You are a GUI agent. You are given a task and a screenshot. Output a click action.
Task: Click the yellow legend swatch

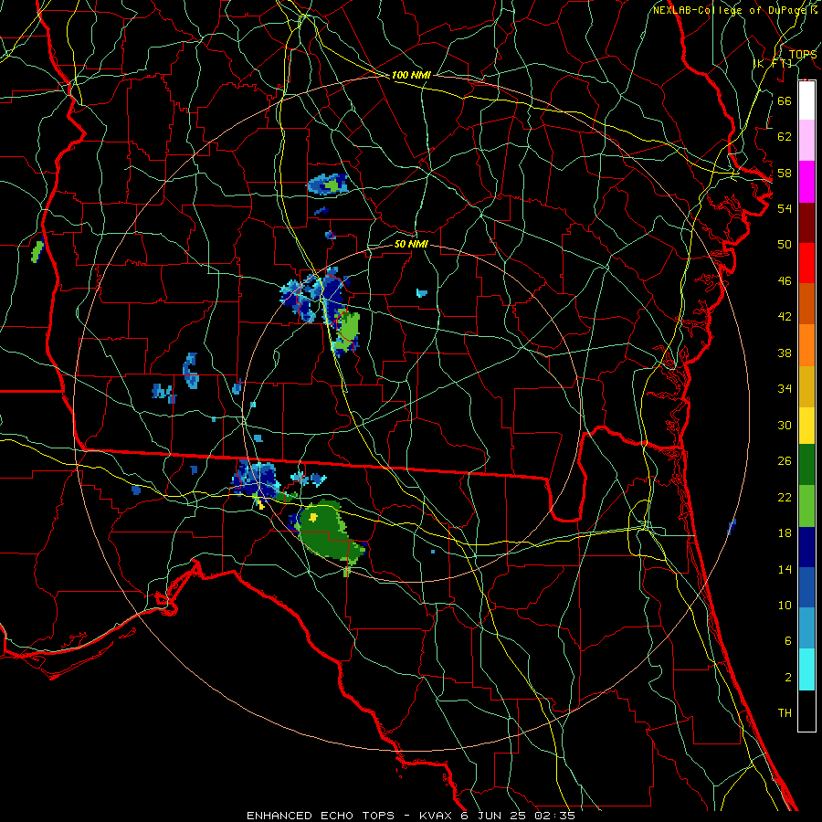pyautogui.click(x=806, y=426)
